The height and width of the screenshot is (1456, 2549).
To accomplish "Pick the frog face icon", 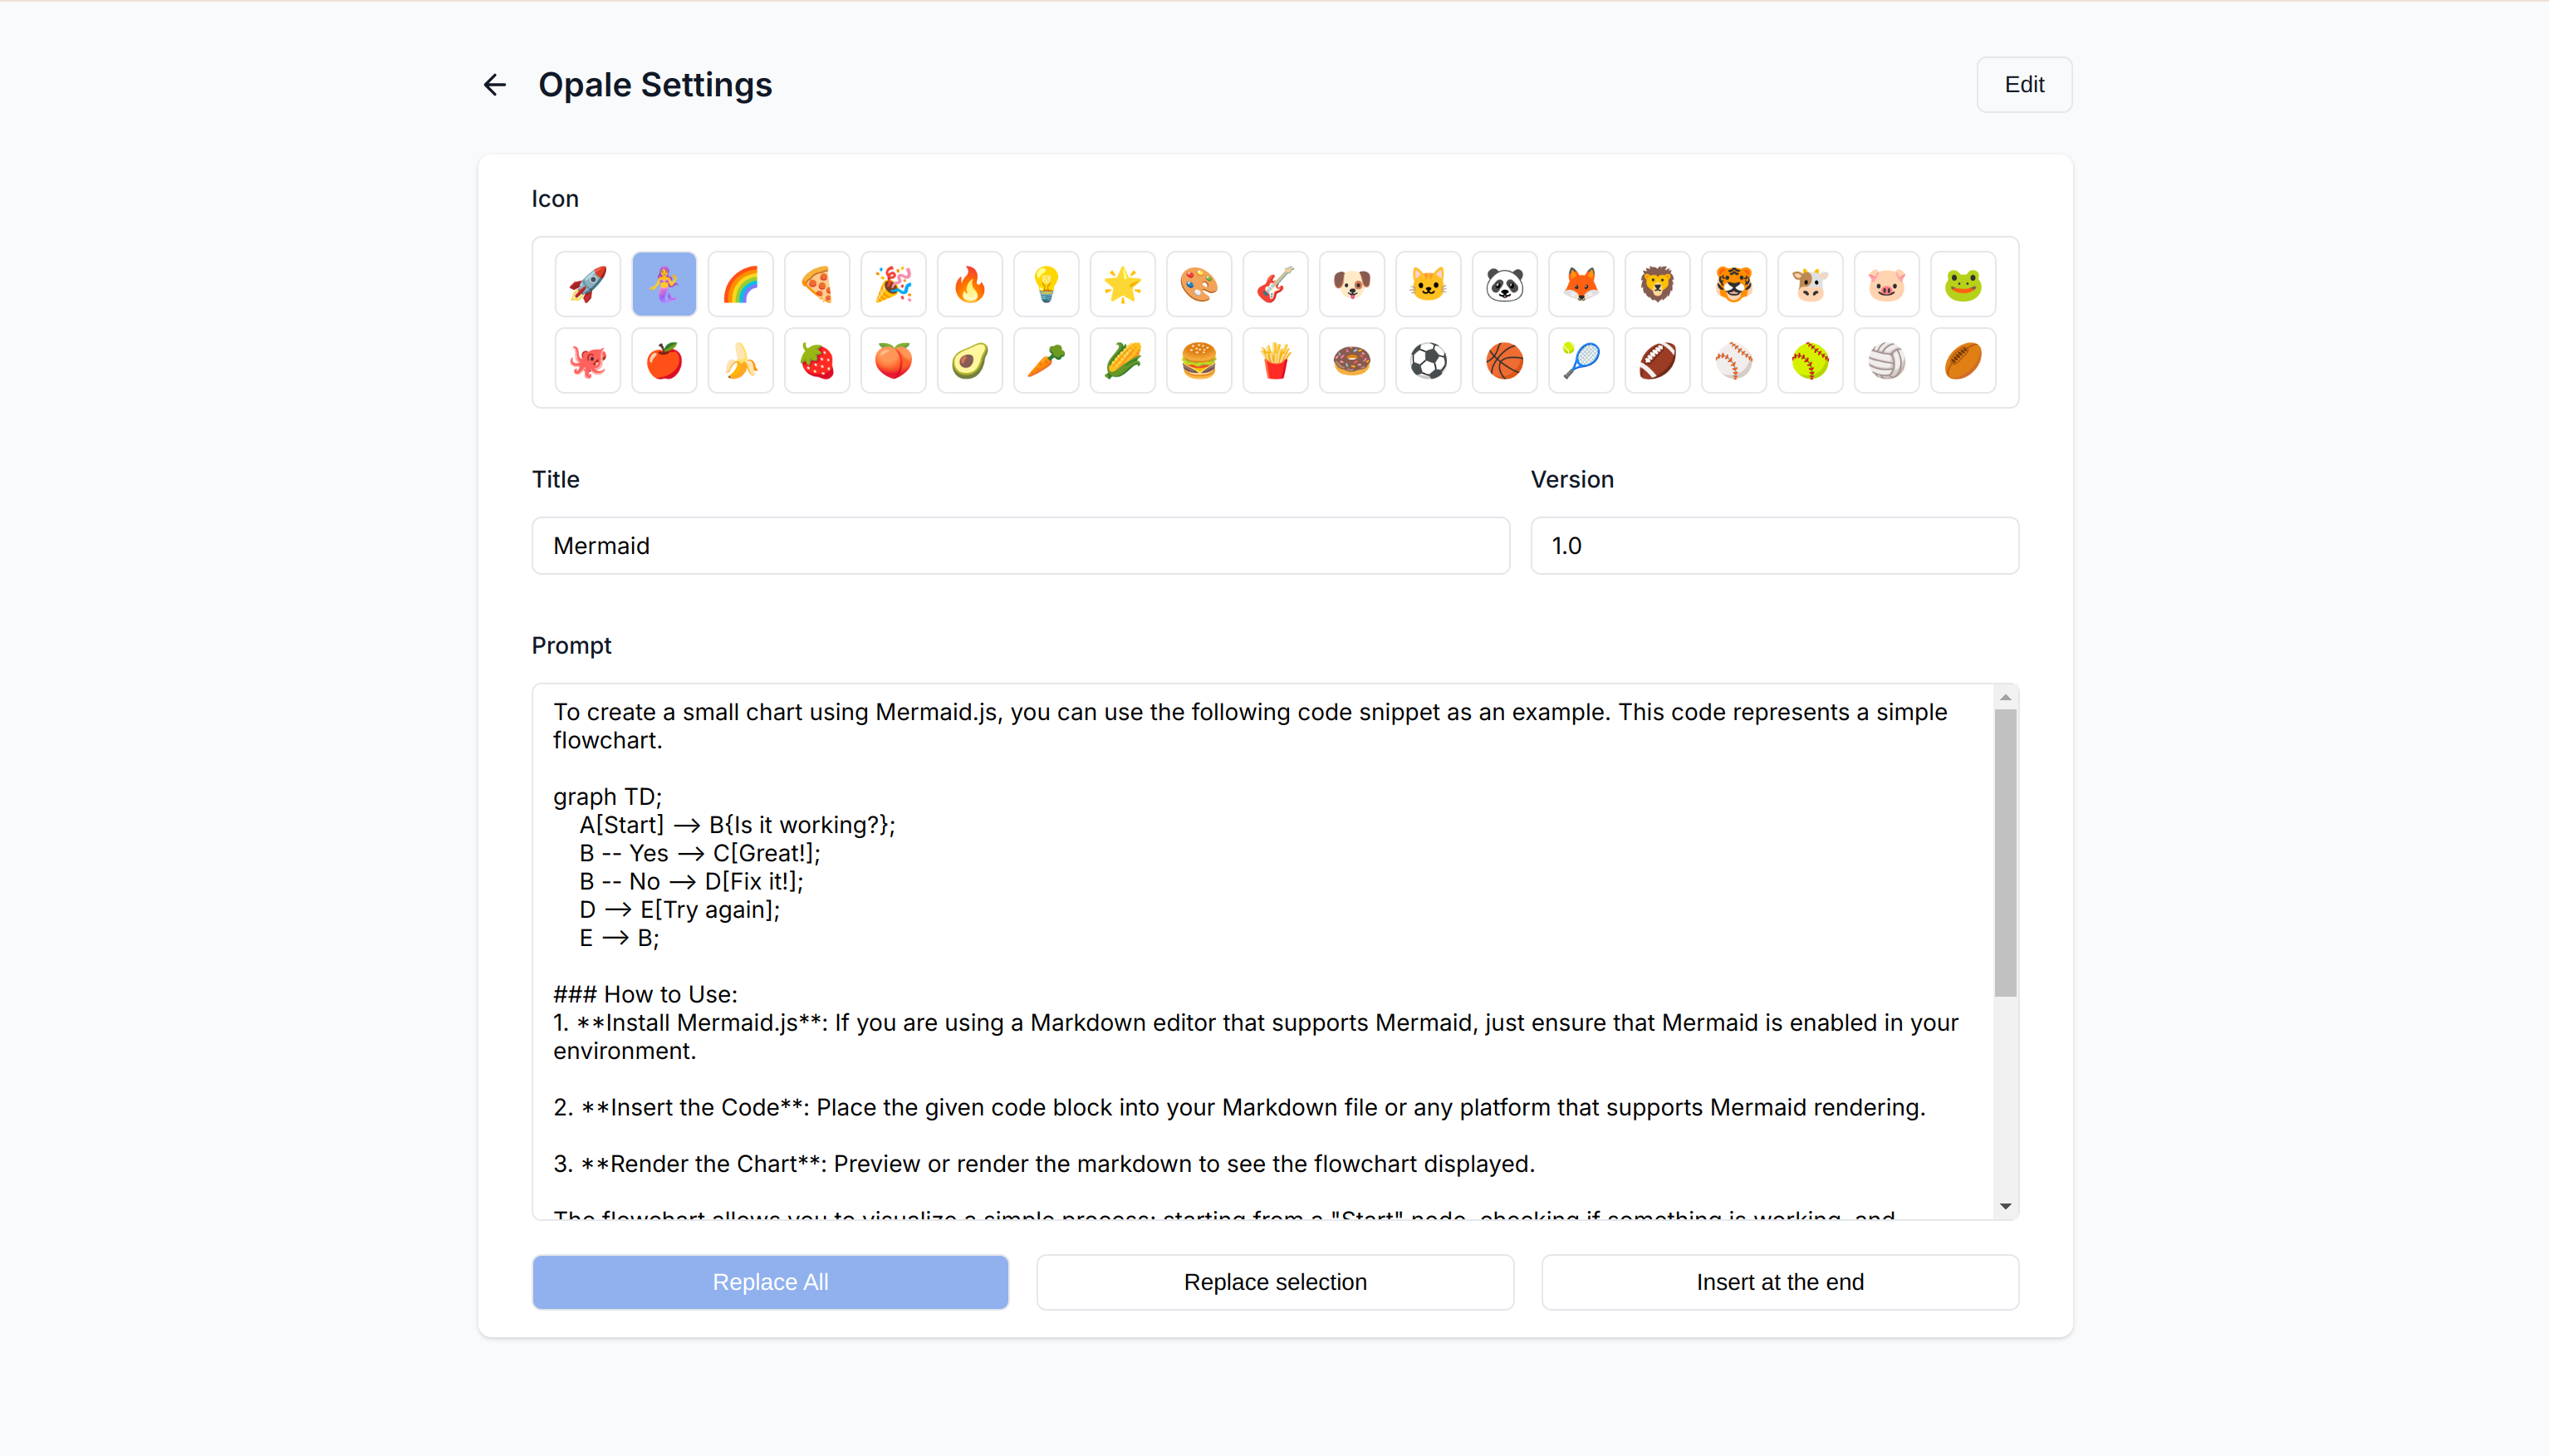I will click(x=1963, y=284).
